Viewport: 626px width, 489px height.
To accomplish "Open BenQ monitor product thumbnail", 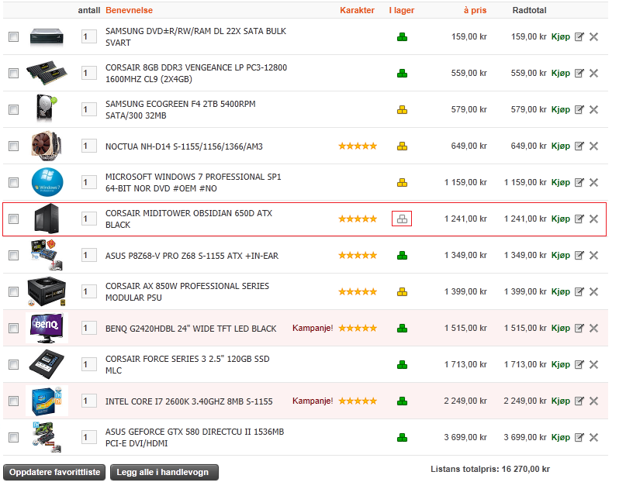I will pyautogui.click(x=47, y=328).
